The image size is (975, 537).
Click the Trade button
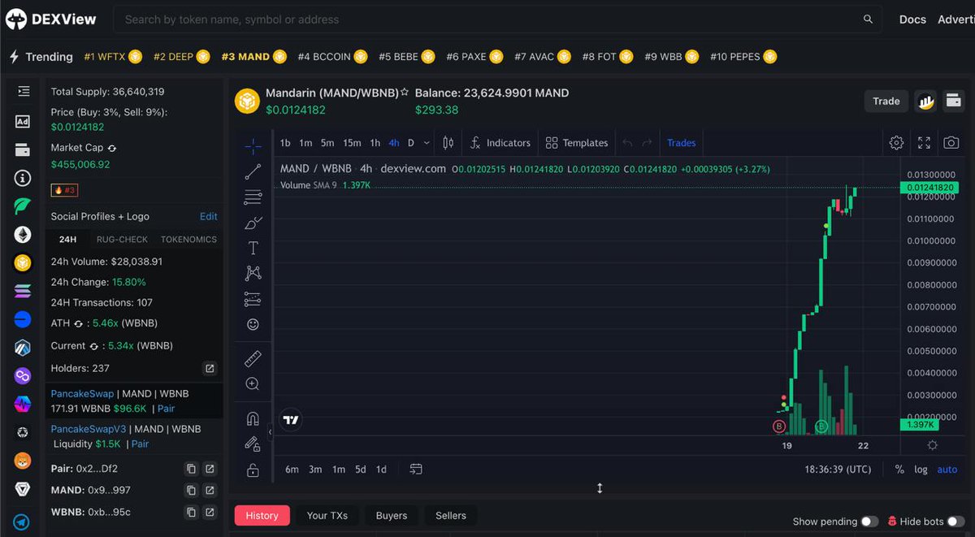(x=886, y=101)
